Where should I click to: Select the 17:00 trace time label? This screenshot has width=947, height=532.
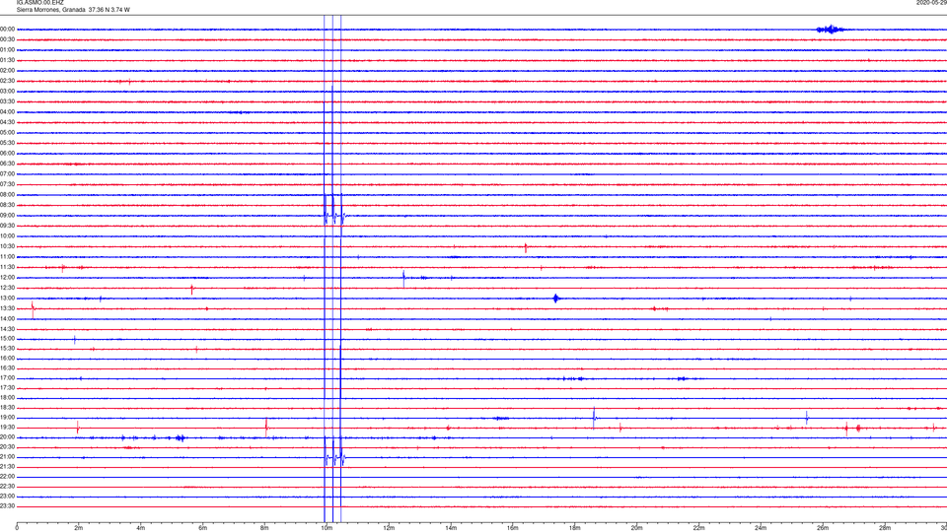pos(8,377)
